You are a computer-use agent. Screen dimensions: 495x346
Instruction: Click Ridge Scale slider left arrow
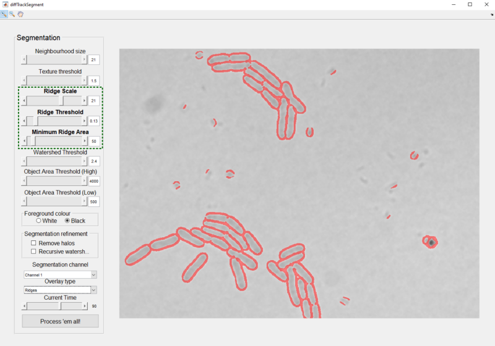24,101
